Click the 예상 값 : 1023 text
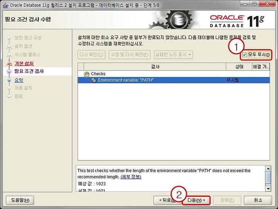Viewport: 278px width, 209px height. [92, 184]
